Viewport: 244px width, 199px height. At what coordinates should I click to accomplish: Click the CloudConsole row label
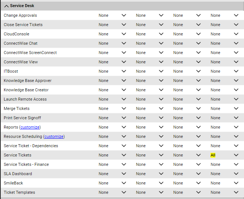click(x=16, y=34)
